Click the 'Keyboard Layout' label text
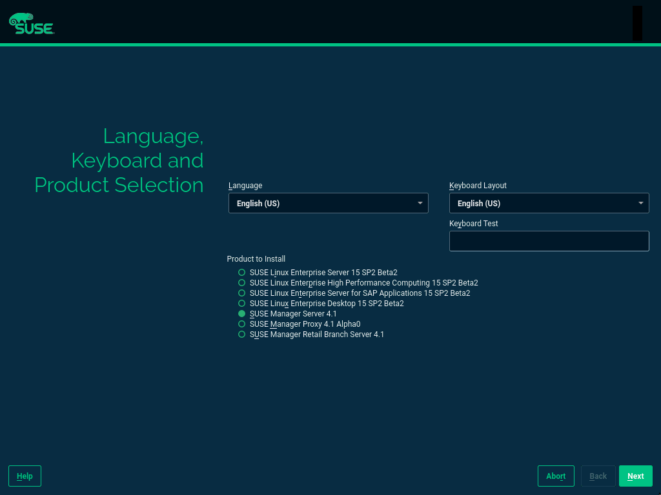Image resolution: width=661 pixels, height=495 pixels. click(x=478, y=186)
